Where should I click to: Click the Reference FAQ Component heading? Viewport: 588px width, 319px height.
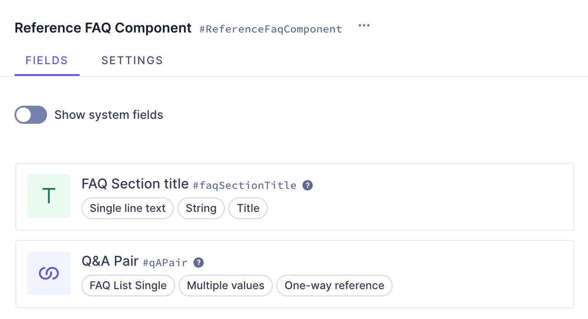[102, 28]
